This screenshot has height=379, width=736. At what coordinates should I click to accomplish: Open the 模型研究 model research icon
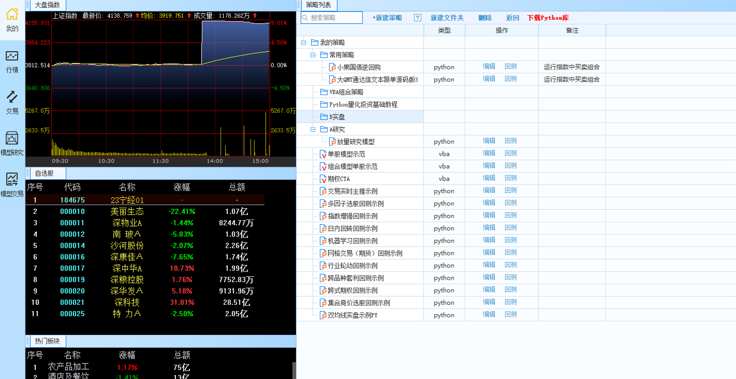coord(12,139)
